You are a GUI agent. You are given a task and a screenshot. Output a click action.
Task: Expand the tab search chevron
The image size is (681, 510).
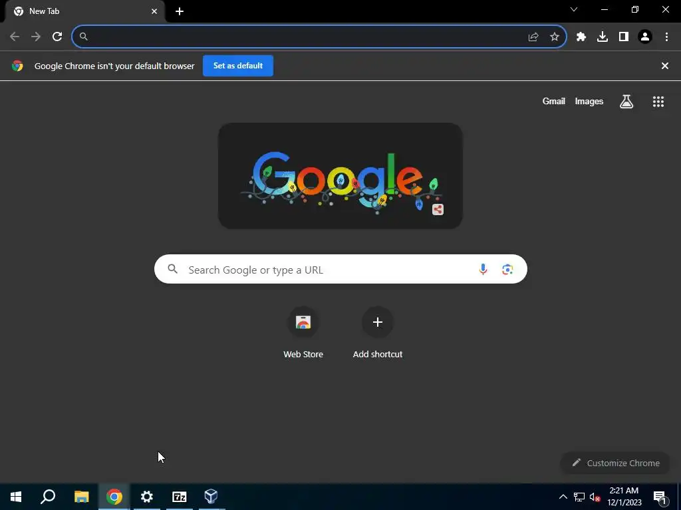coord(574,9)
